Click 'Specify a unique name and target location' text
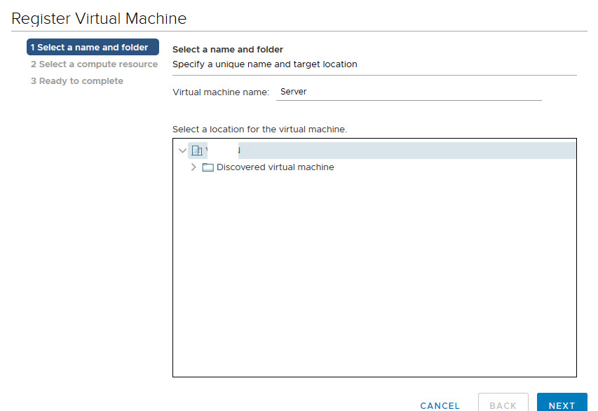Screen dimensions: 598x411 pyautogui.click(x=264, y=64)
